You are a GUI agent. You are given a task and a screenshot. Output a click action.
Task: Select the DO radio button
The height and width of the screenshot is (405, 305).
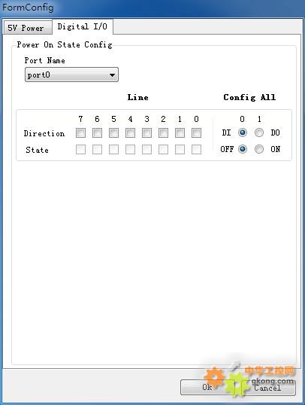click(259, 132)
